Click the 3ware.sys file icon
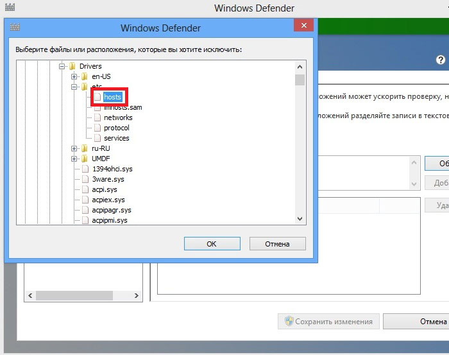The width and height of the screenshot is (449, 355). click(x=85, y=179)
